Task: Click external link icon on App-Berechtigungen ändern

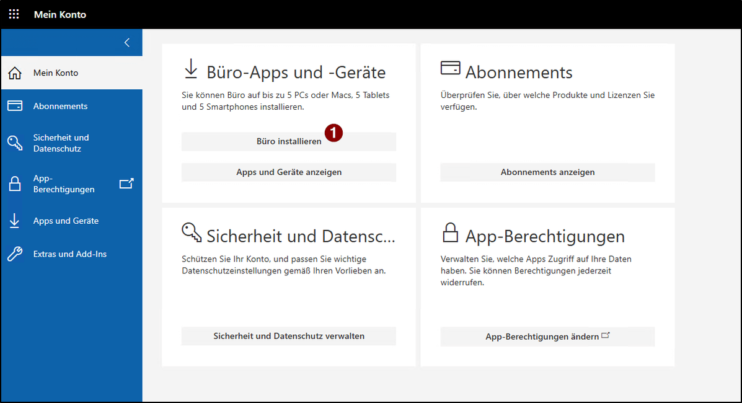Action: point(605,336)
